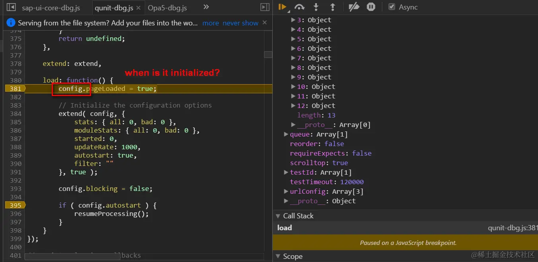Viewport: 538px width, 262px height.
Task: Close the qunit-dbg.js tab
Action: coord(138,8)
